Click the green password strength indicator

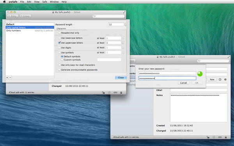click(200, 74)
